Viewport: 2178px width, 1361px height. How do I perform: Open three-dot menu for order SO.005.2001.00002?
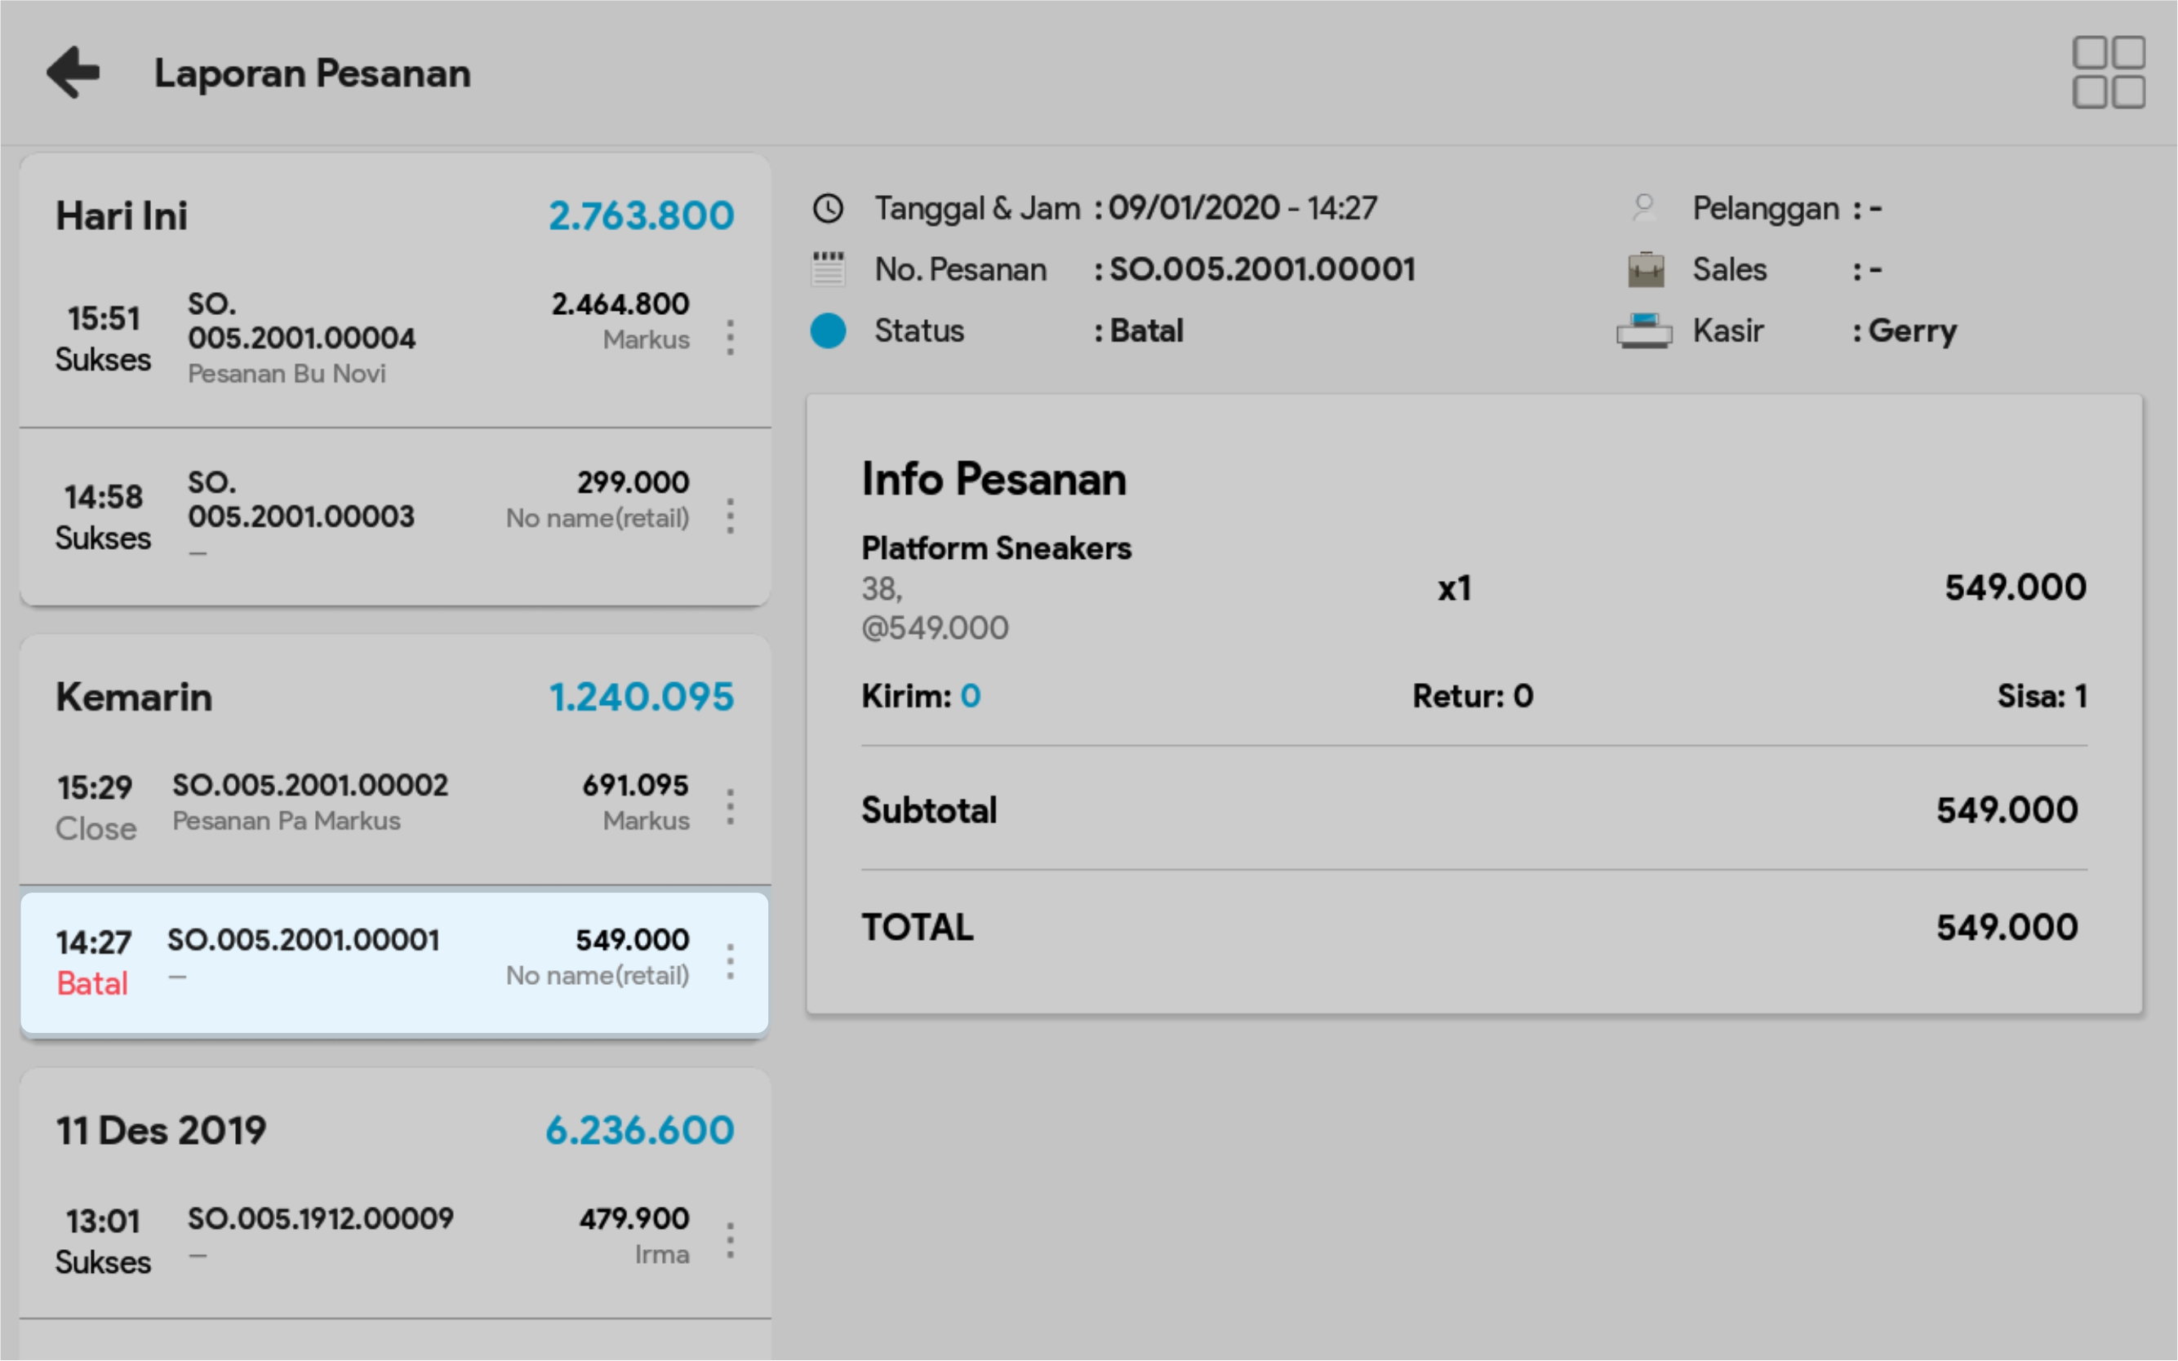click(730, 806)
